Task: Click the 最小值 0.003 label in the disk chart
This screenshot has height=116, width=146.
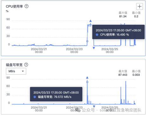Action: tap(136, 73)
